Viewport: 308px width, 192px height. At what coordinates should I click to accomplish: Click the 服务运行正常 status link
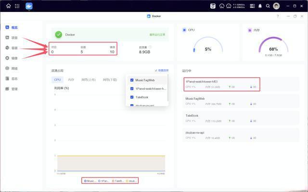157,35
